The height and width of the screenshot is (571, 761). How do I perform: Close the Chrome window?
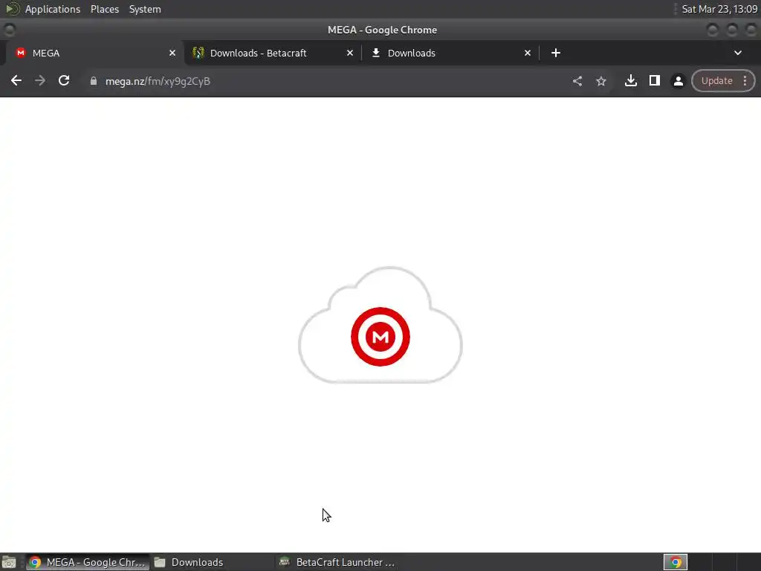(x=751, y=30)
